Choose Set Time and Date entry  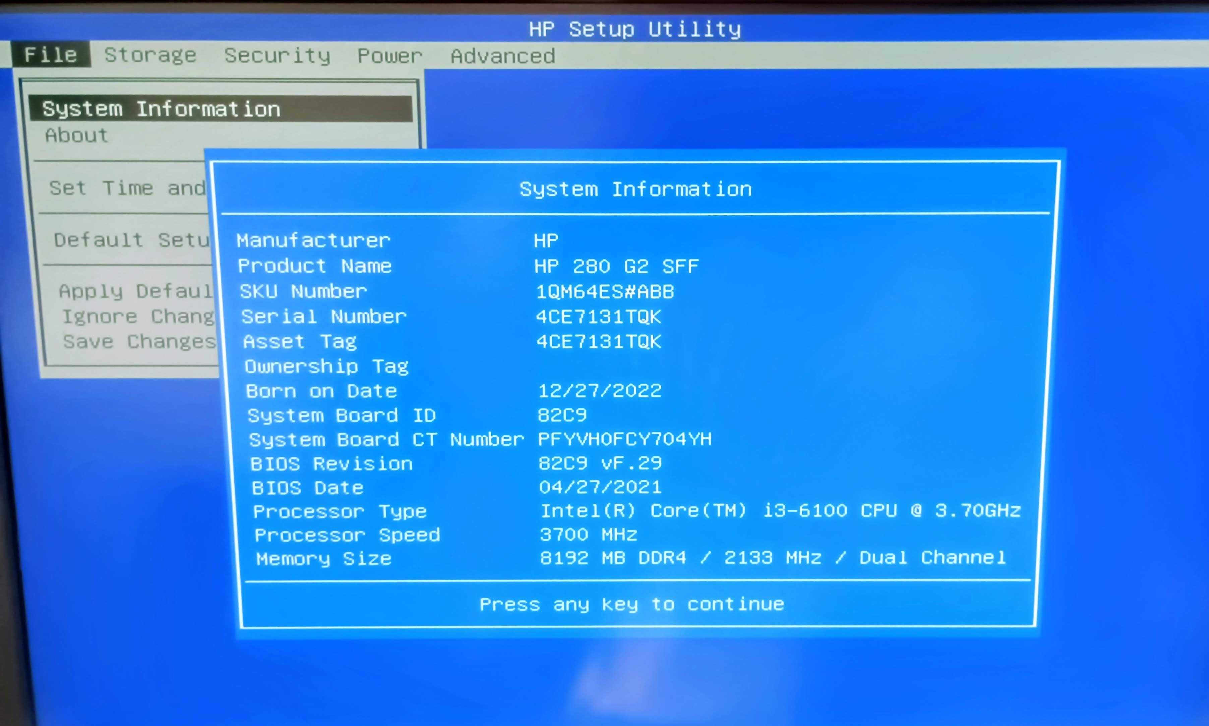(128, 188)
